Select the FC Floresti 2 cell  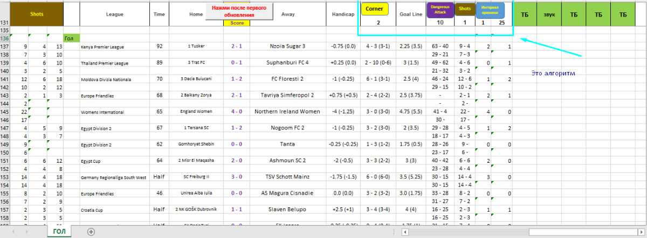287,79
